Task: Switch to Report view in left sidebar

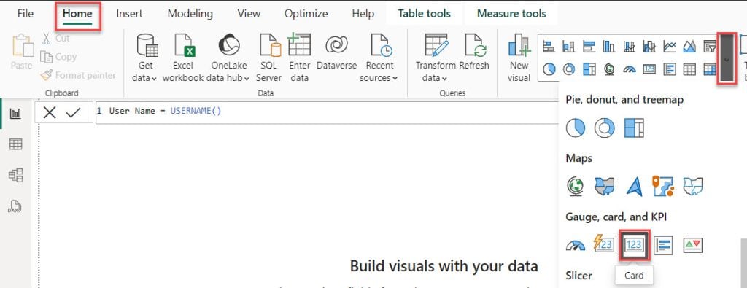Action: (16, 113)
